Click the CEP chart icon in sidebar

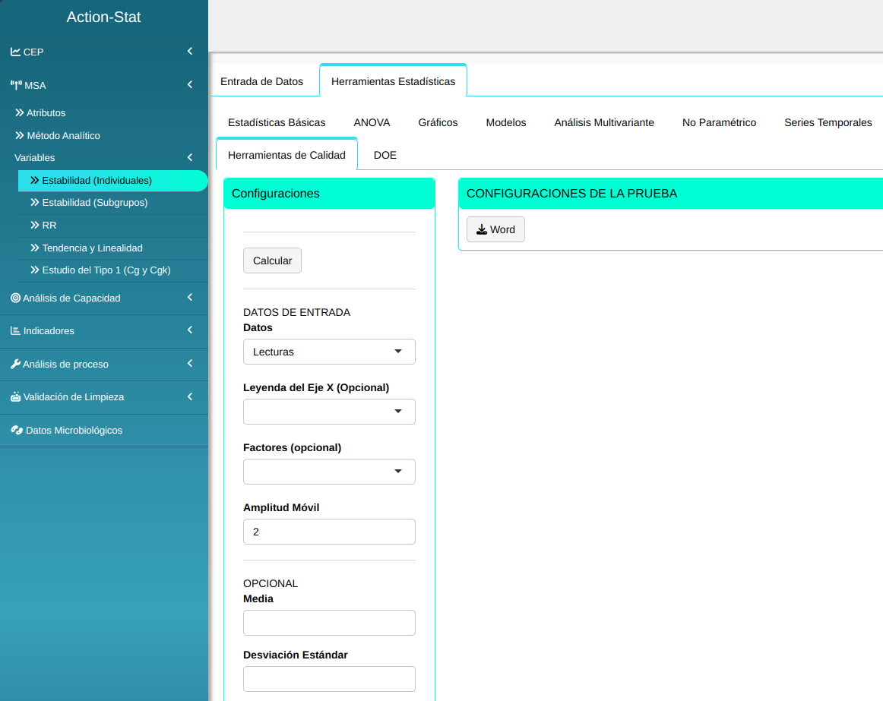point(15,52)
